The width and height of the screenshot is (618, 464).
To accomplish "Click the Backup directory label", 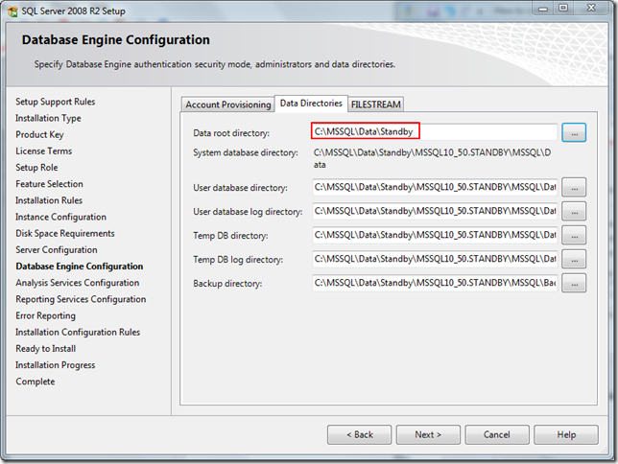I will pos(227,284).
